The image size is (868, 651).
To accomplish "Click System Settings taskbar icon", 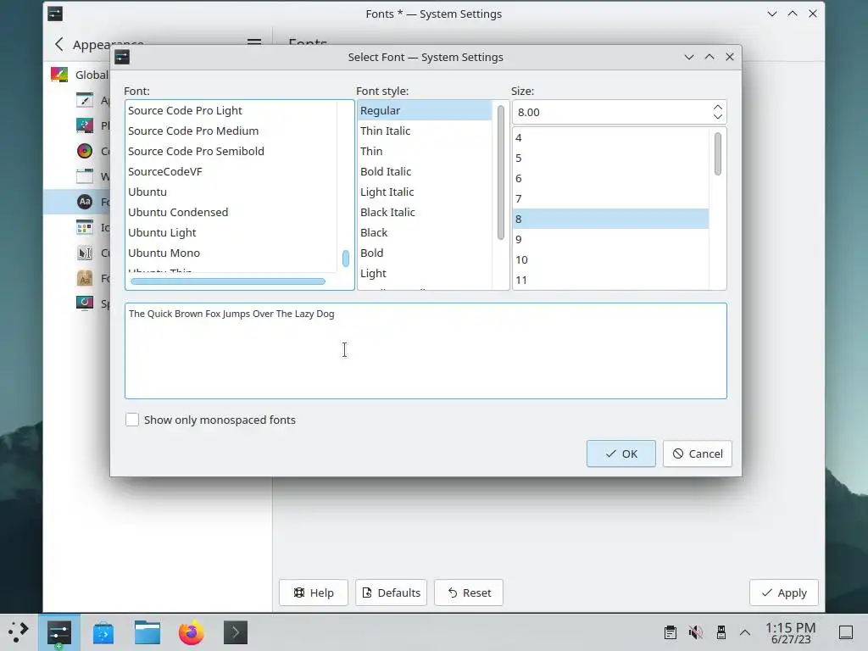I will pos(59,632).
